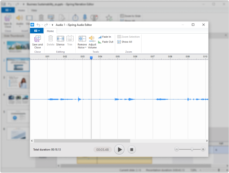Click the 0:08 mark on time ruler
Screen dimensions: 229x173
pos(170,57)
